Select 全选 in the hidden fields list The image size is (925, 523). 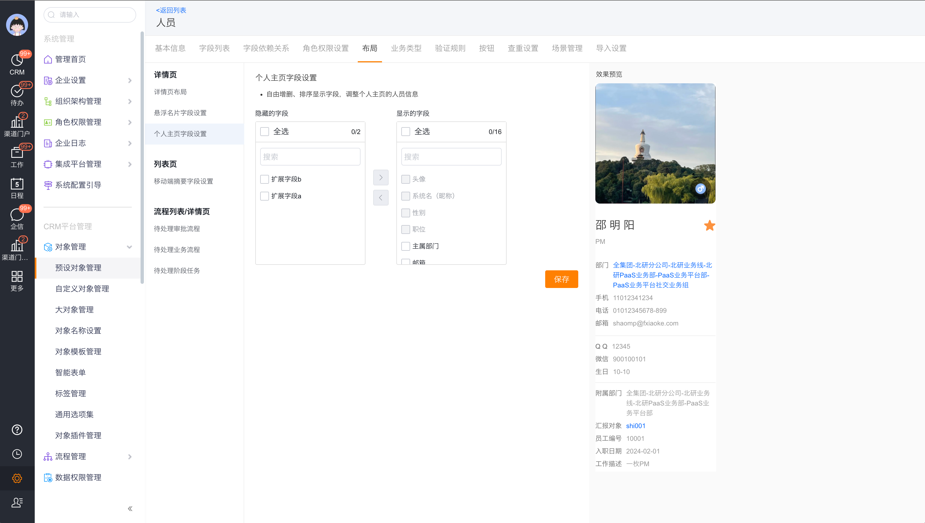click(265, 132)
